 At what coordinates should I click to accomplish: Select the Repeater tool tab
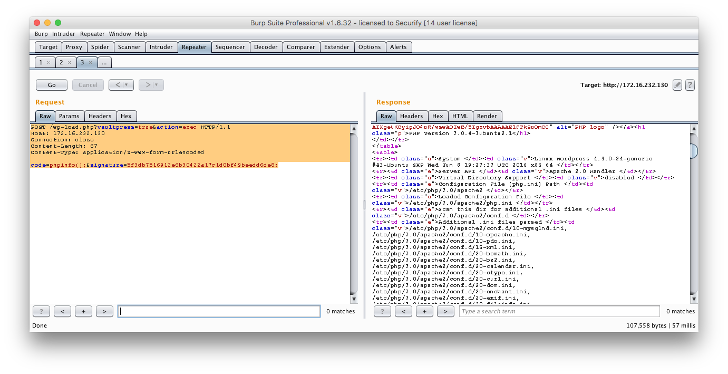tap(195, 47)
